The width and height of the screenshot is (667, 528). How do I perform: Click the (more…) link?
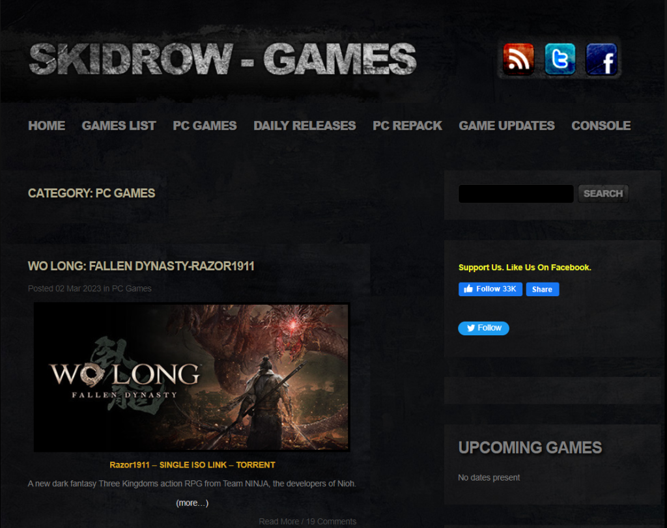tap(192, 503)
